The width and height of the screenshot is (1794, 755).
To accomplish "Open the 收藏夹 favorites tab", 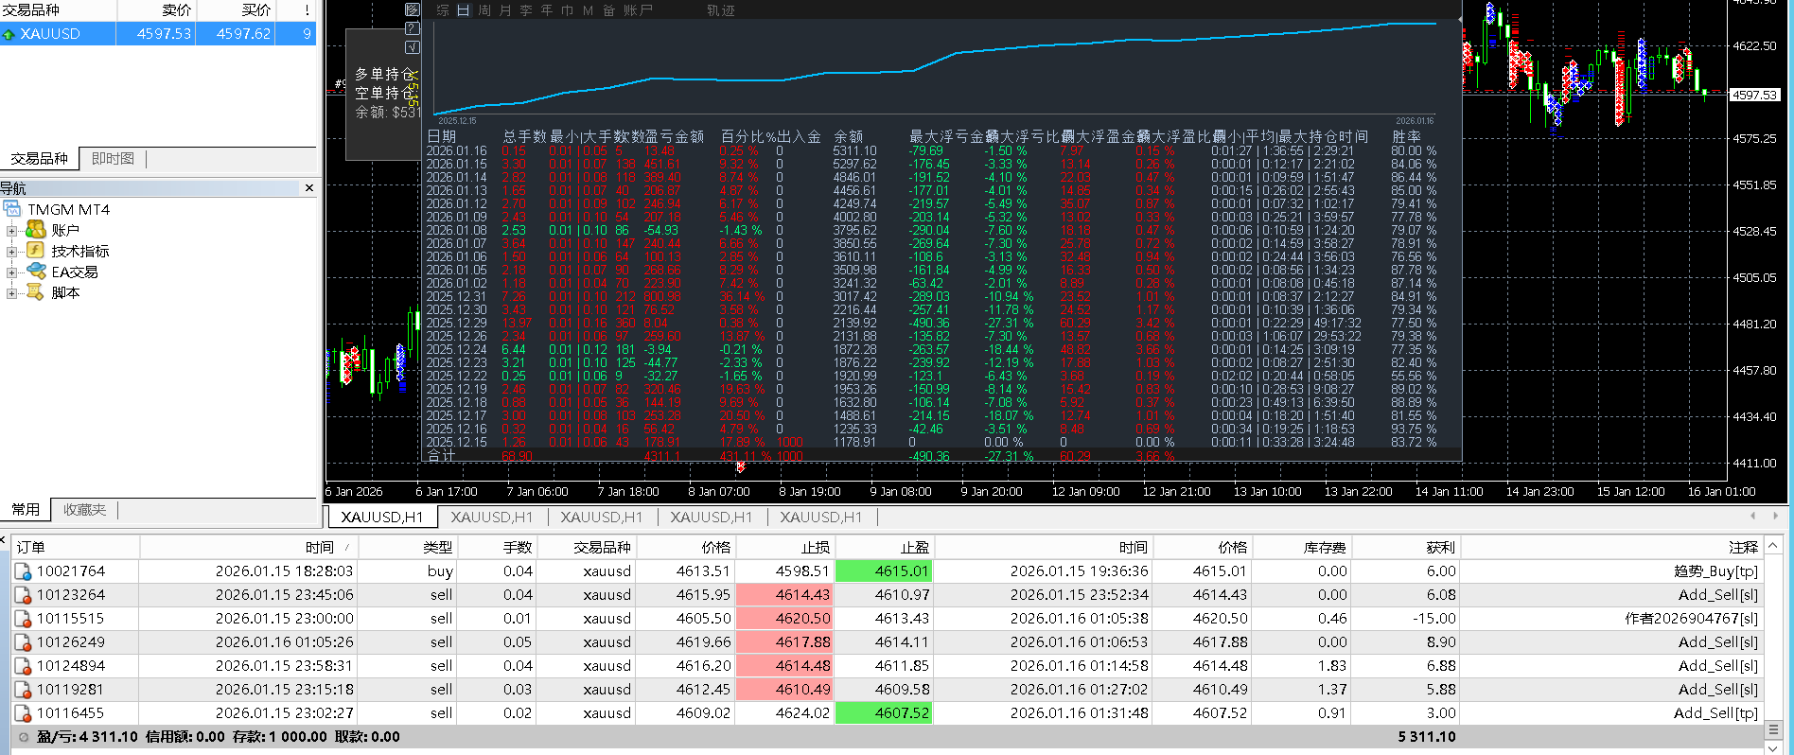I will coord(84,510).
